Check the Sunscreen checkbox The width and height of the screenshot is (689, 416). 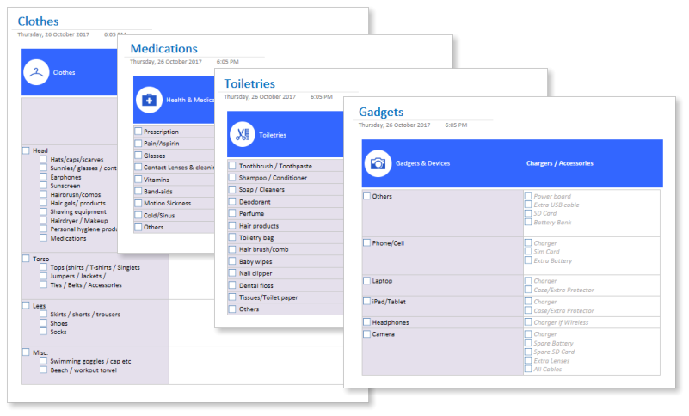(43, 186)
